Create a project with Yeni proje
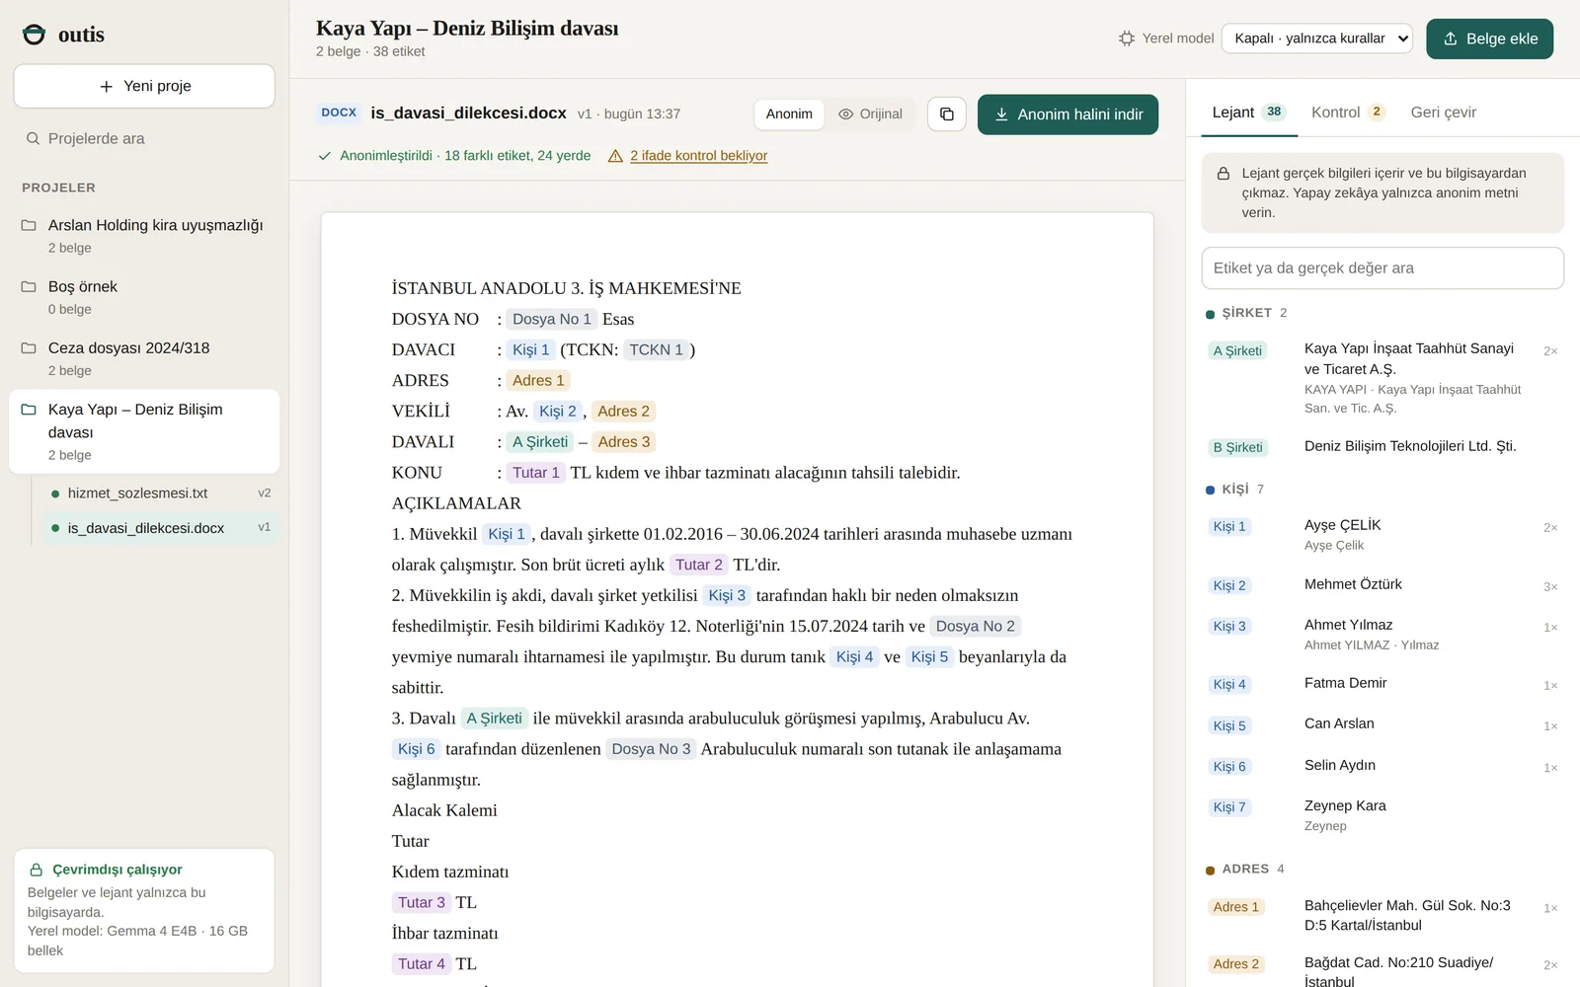The width and height of the screenshot is (1580, 987). (x=144, y=86)
